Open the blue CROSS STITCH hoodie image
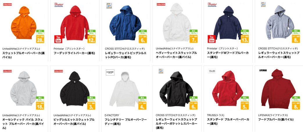 click(125, 23)
